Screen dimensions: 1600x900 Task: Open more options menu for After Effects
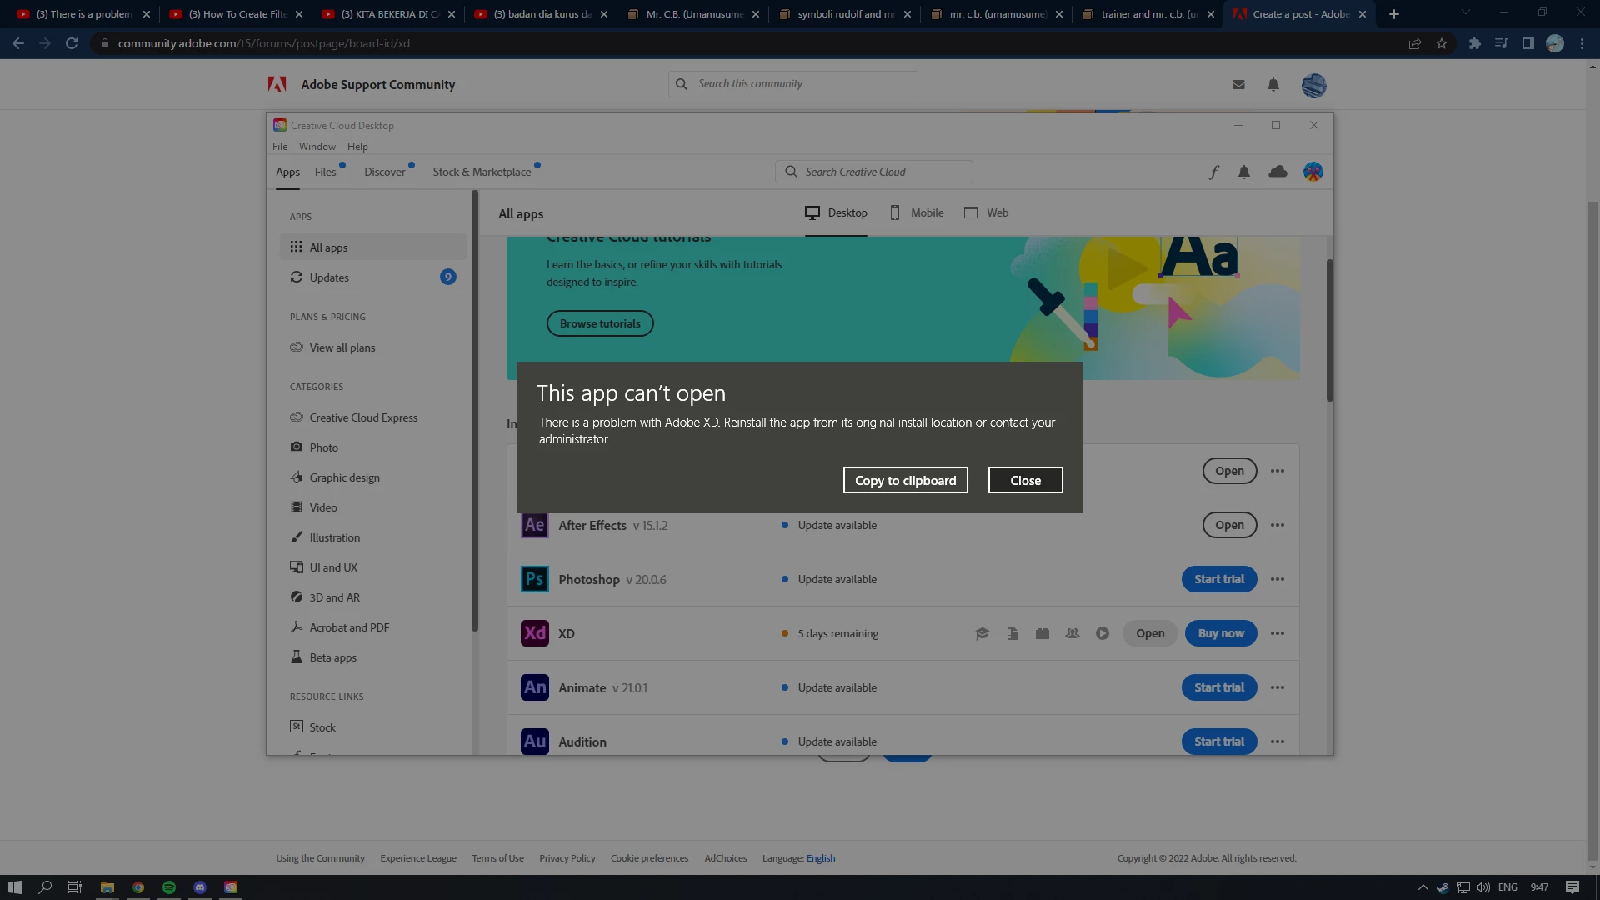click(x=1277, y=525)
